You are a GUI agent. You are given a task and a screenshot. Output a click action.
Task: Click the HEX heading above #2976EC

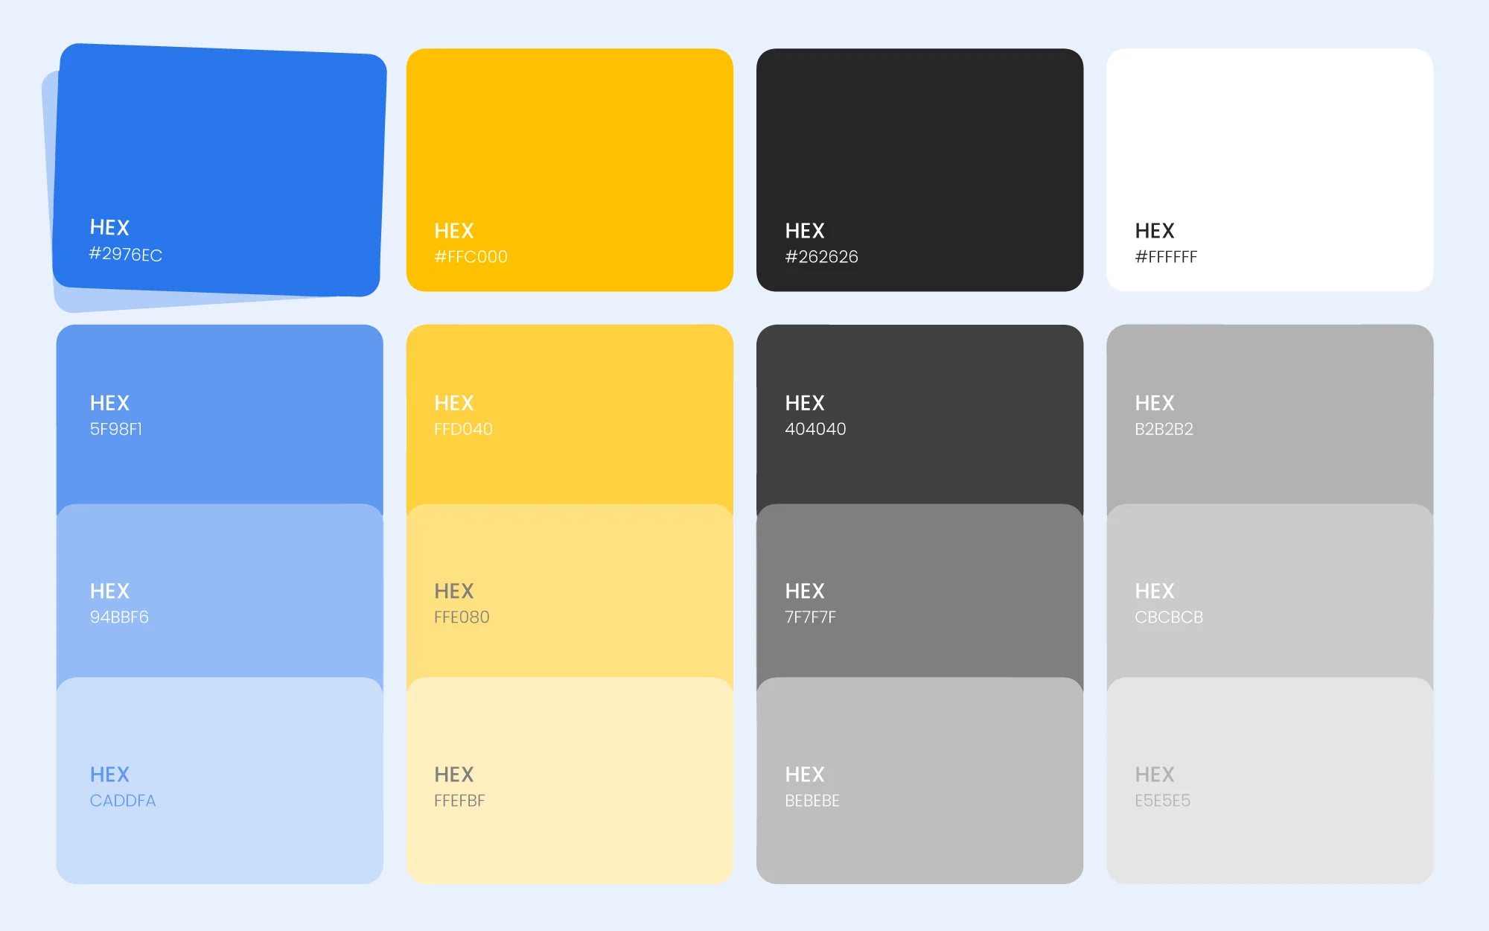click(x=109, y=227)
